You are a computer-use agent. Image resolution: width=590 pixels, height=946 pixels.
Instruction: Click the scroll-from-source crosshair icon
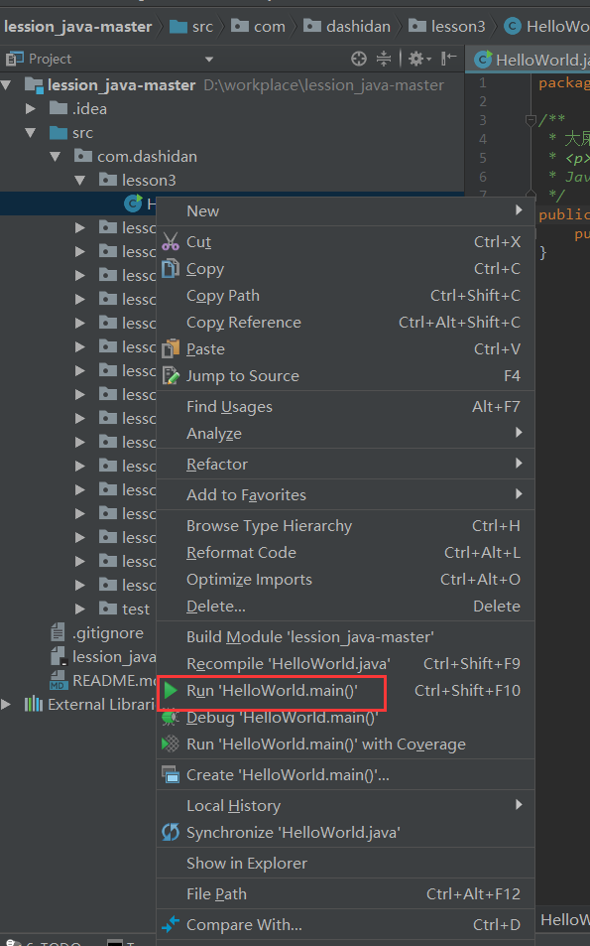(x=359, y=59)
